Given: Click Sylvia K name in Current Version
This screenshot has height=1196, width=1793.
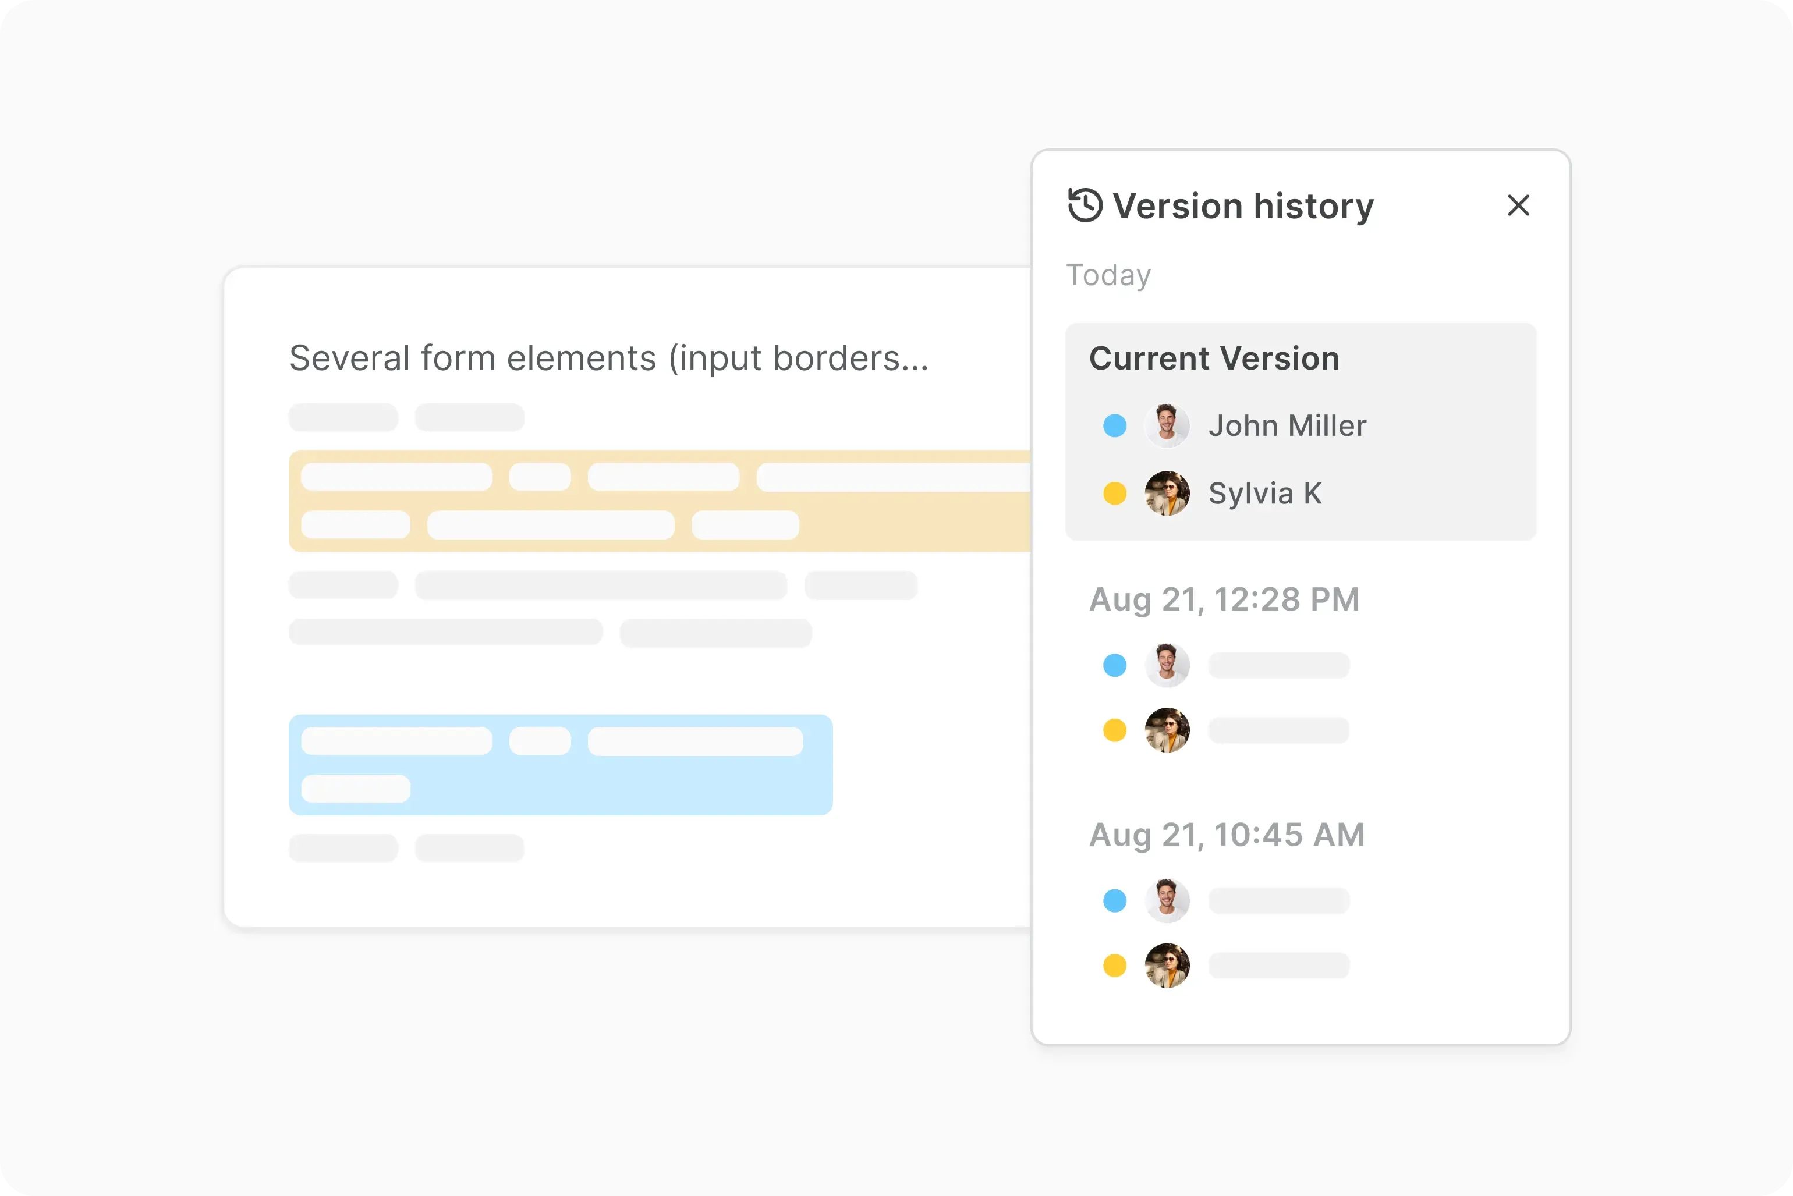Looking at the screenshot, I should pos(1264,494).
